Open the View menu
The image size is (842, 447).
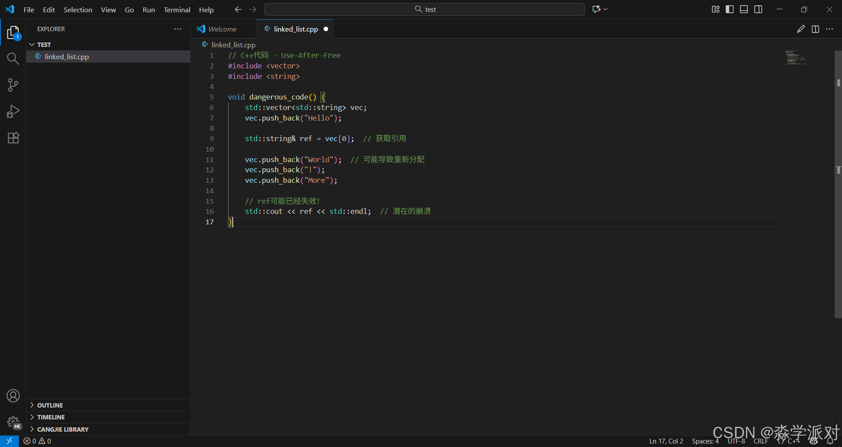click(x=108, y=10)
